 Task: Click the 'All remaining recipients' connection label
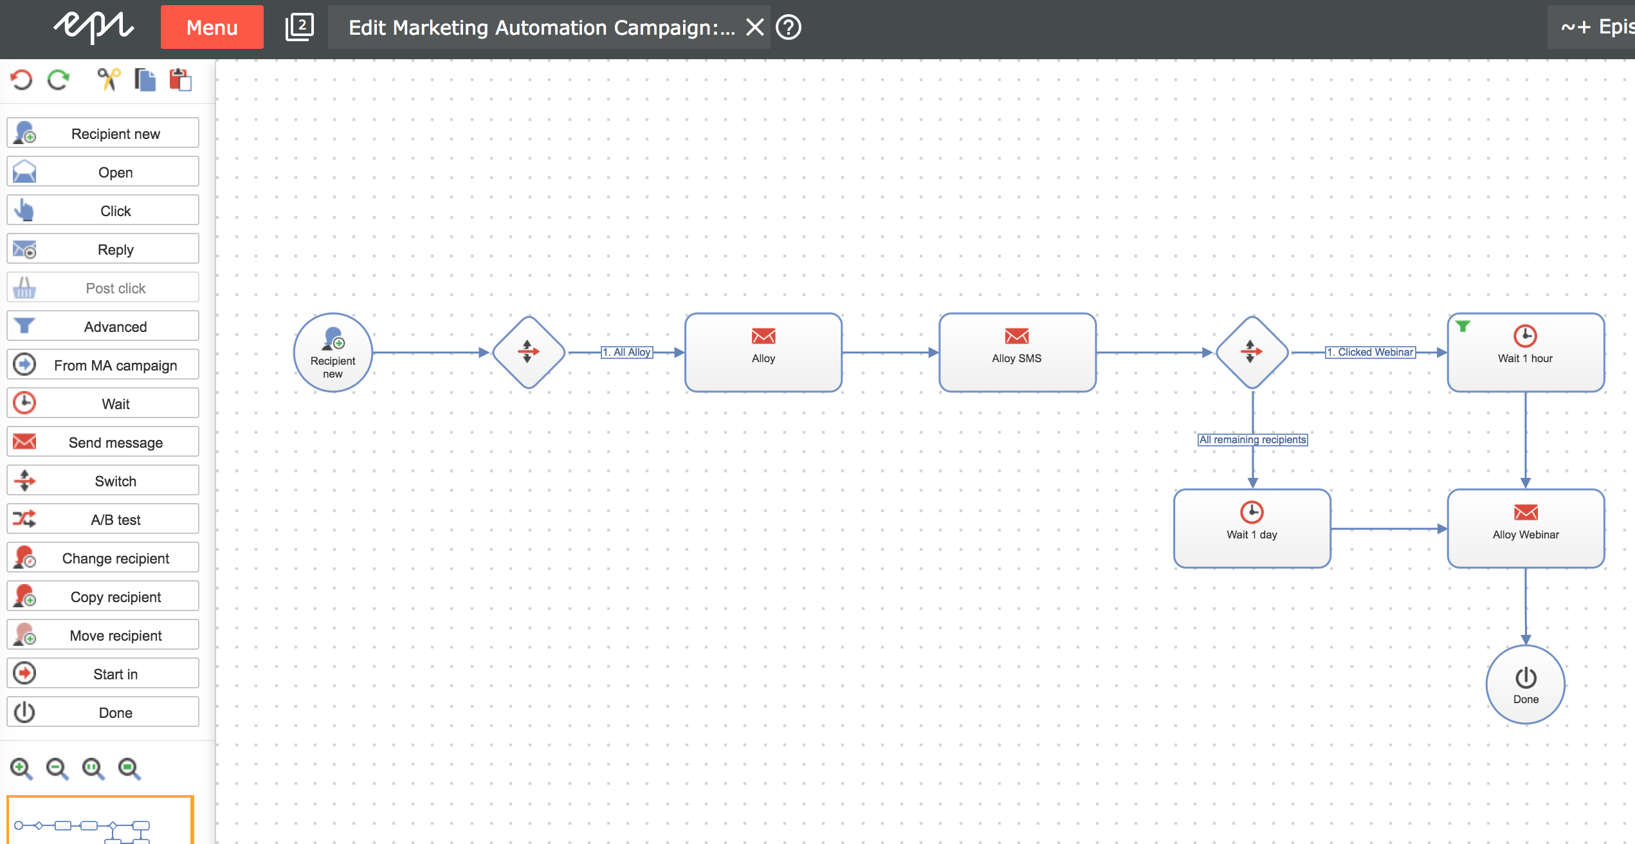click(1252, 439)
